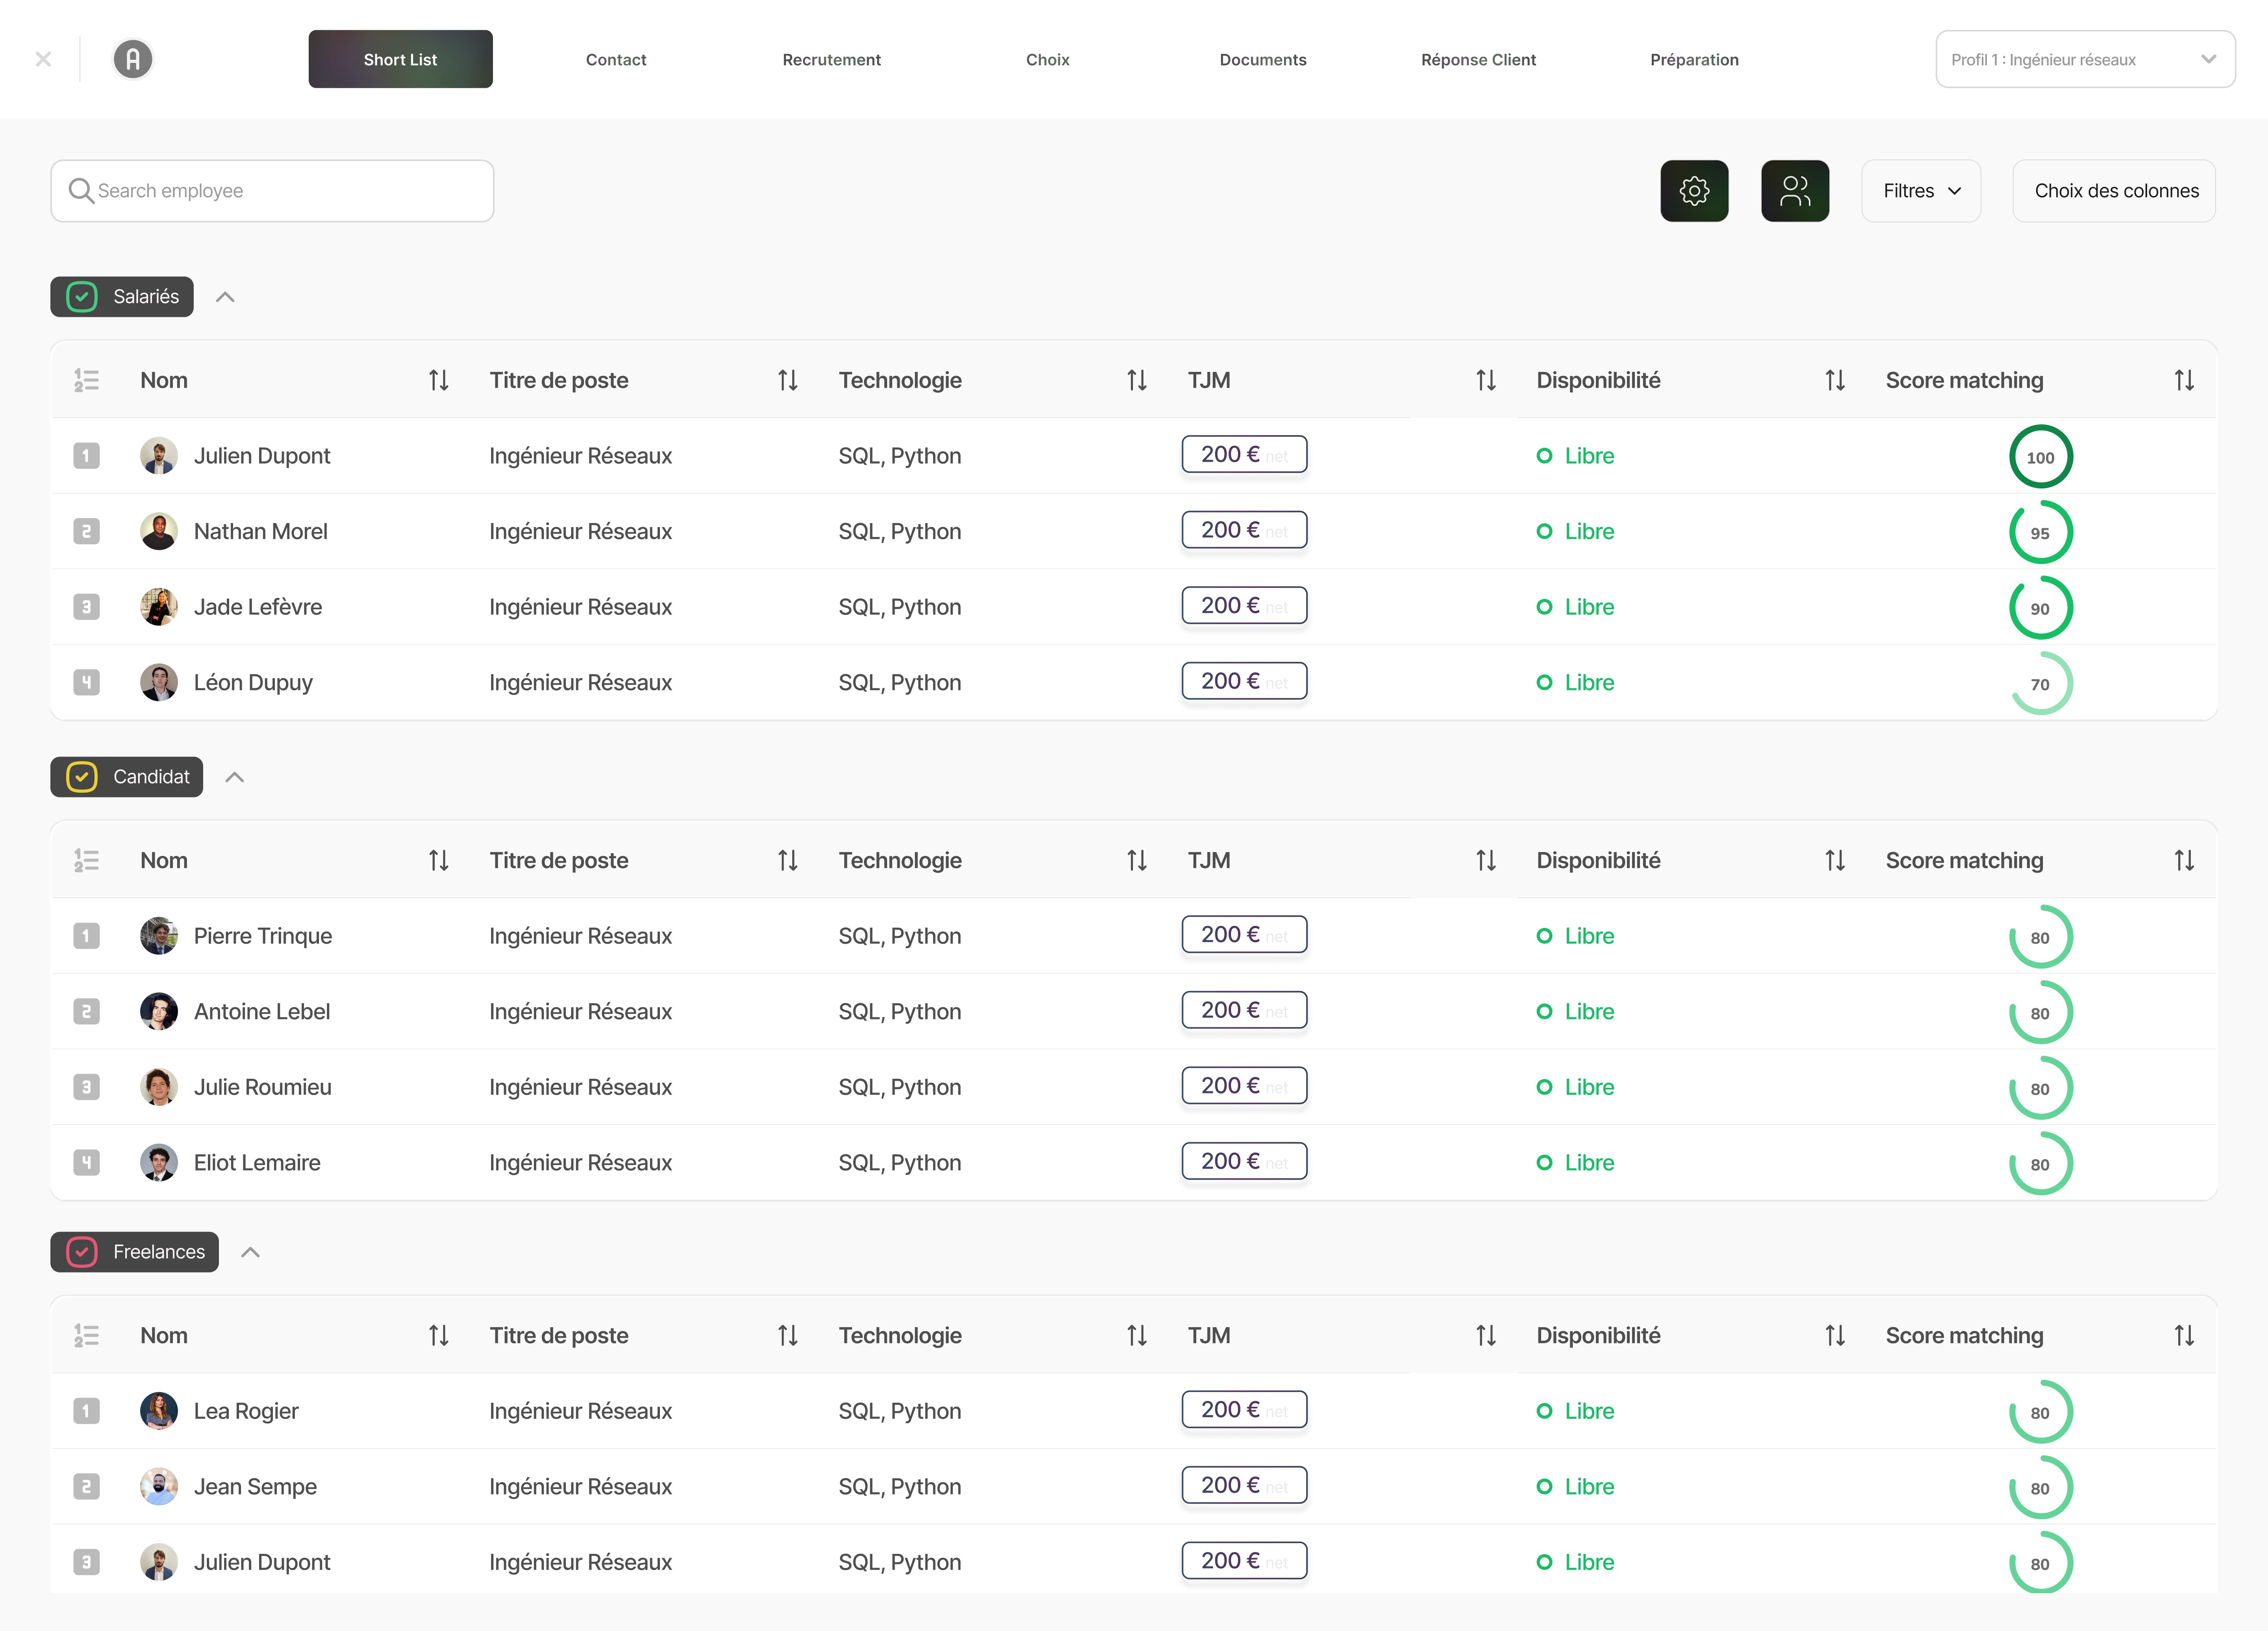The width and height of the screenshot is (2268, 1631).
Task: Click Julien Dupont's 100 score ring in Salariés
Action: pyautogui.click(x=2040, y=457)
